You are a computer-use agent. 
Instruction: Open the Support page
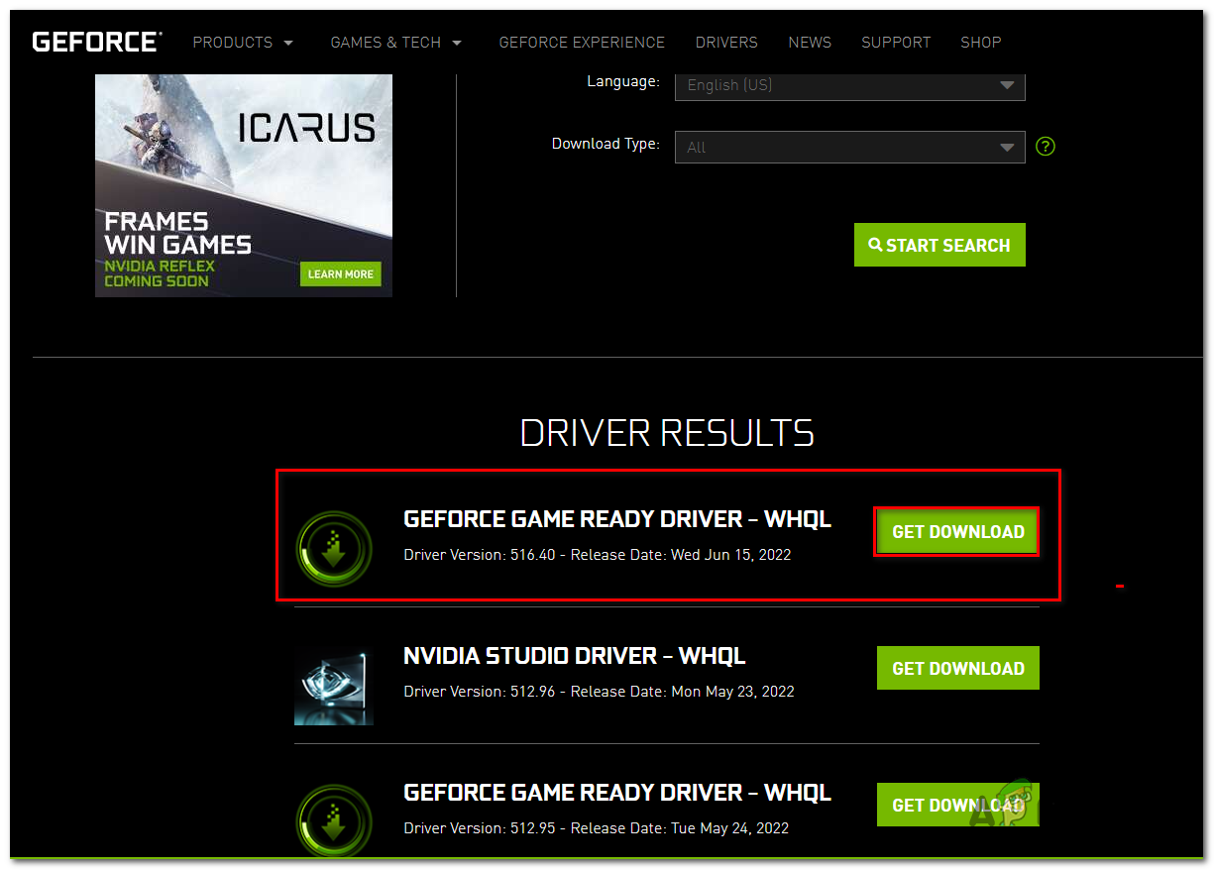click(x=896, y=43)
